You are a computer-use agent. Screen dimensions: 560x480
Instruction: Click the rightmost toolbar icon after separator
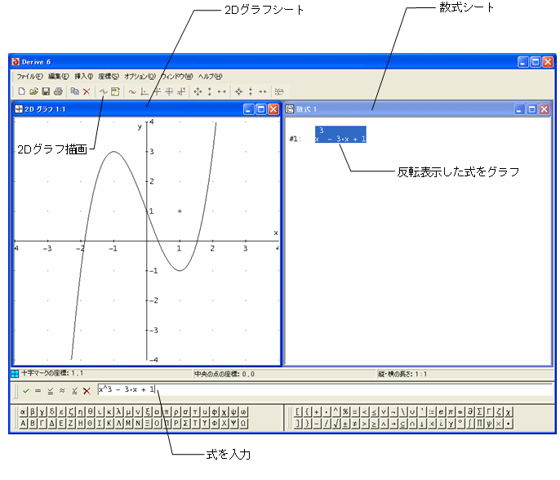tap(279, 91)
